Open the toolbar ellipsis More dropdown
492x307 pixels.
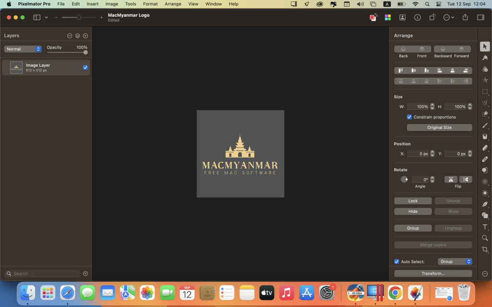[448, 18]
